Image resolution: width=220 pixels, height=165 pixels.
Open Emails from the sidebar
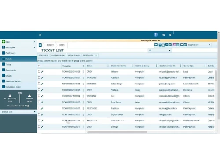coord(18,76)
